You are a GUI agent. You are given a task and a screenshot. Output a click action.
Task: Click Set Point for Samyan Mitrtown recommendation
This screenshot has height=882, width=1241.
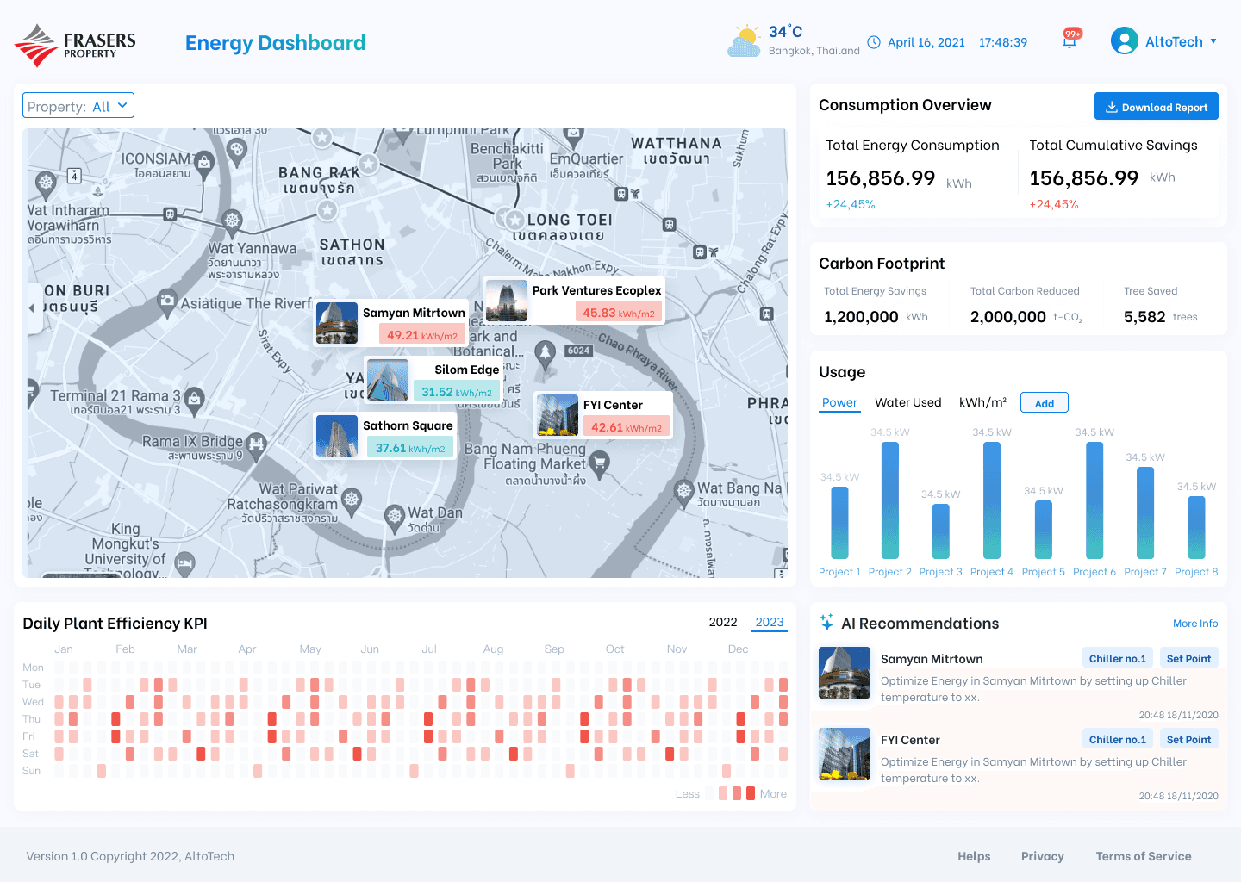1189,658
